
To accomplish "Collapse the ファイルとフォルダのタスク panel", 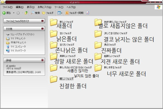I will click(x=42, y=21).
